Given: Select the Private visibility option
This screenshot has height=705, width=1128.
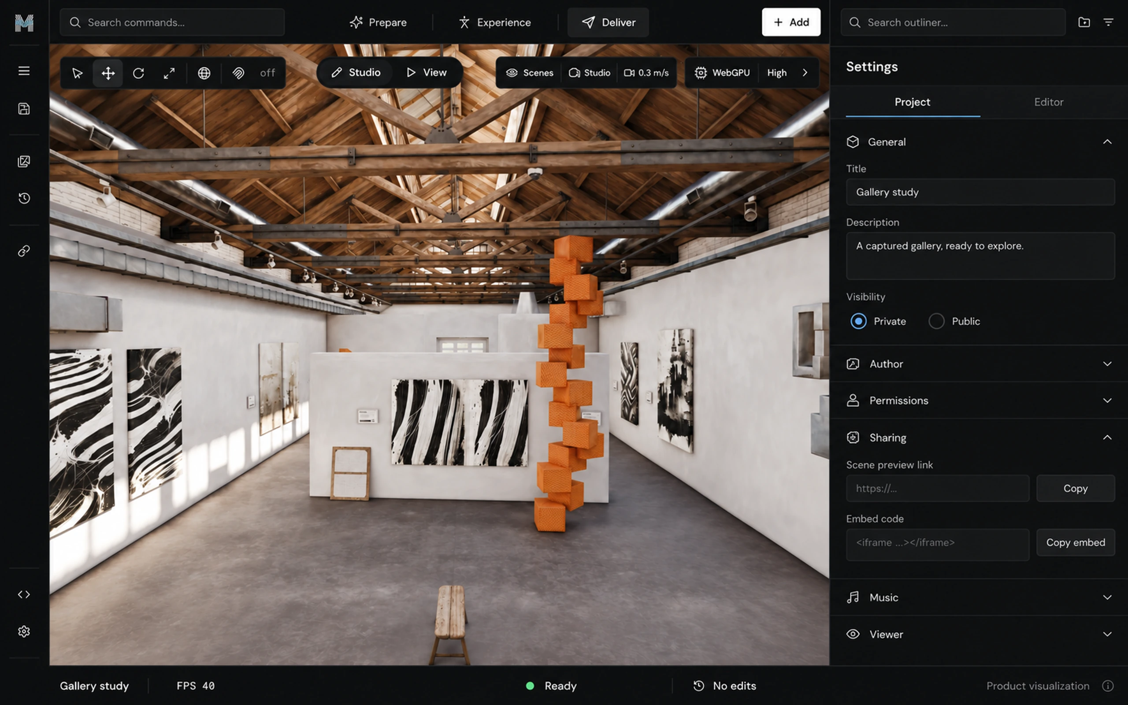Looking at the screenshot, I should pyautogui.click(x=878, y=321).
